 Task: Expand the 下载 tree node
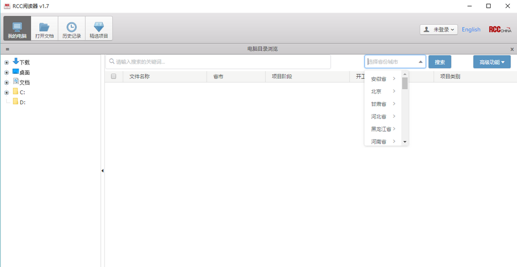(x=6, y=62)
